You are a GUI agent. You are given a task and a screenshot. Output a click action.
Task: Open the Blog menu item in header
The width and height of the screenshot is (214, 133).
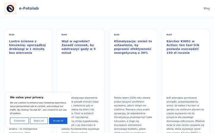tap(207, 8)
